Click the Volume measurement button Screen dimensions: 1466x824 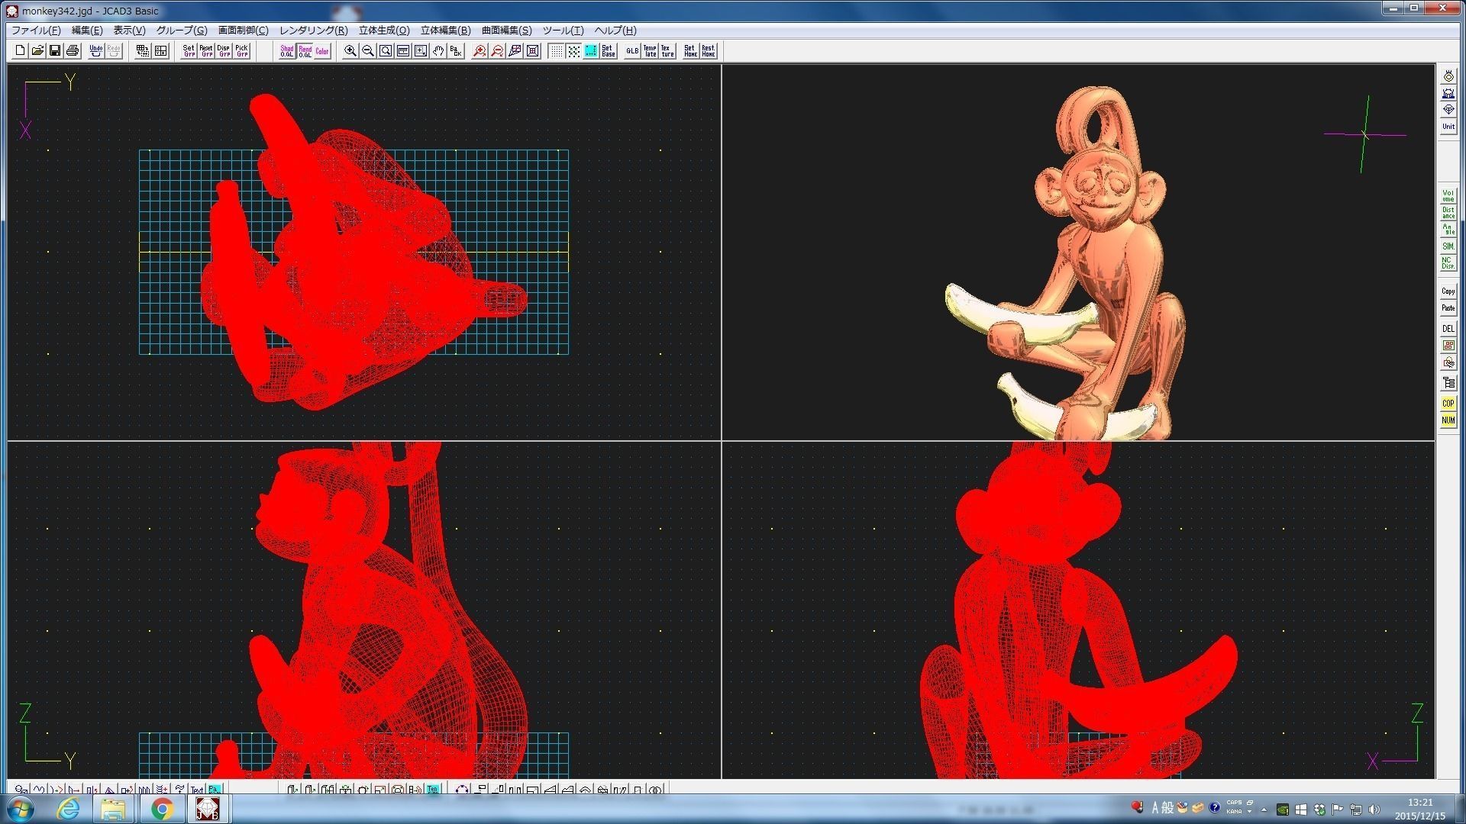1448,196
